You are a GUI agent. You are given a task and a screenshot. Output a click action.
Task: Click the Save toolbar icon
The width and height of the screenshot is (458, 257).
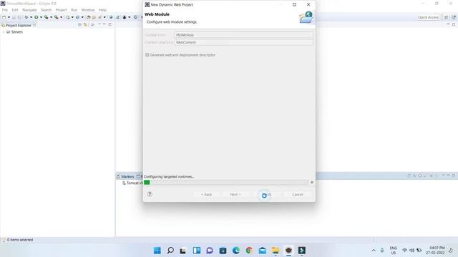click(14, 17)
